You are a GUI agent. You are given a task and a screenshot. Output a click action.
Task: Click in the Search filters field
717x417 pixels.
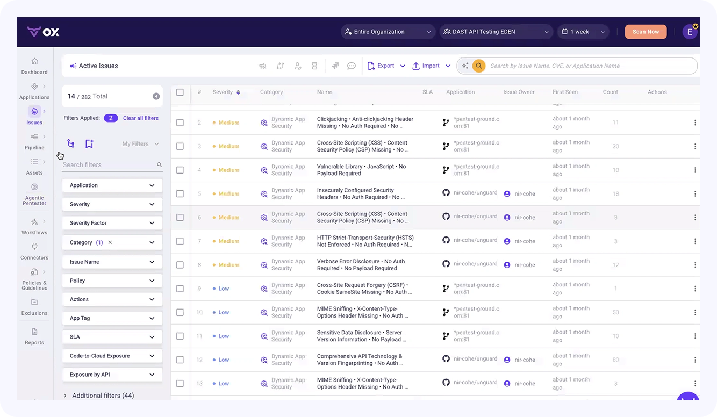(x=112, y=165)
